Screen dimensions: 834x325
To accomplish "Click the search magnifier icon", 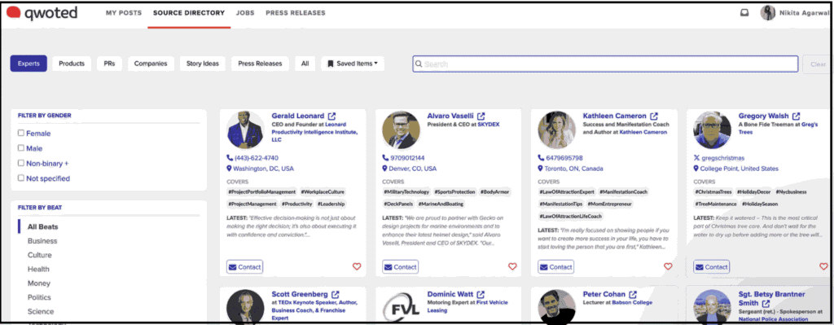I will [419, 64].
